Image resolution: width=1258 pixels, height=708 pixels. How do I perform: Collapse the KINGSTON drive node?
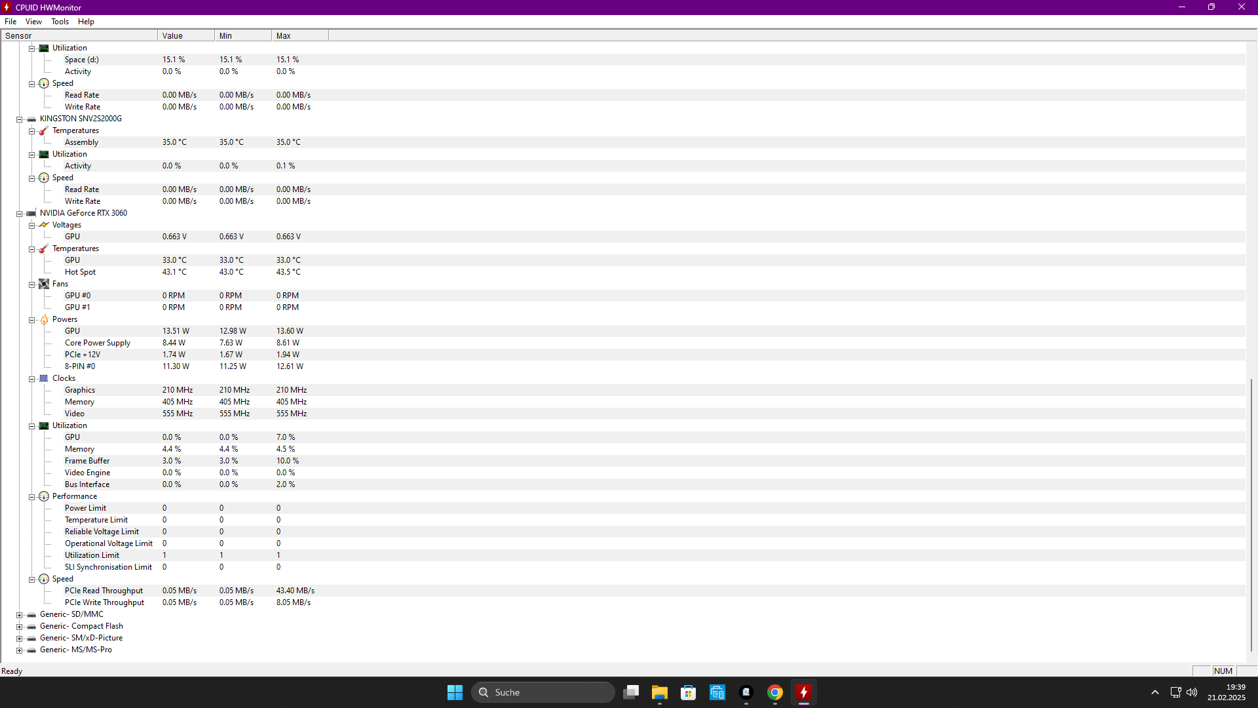tap(20, 119)
